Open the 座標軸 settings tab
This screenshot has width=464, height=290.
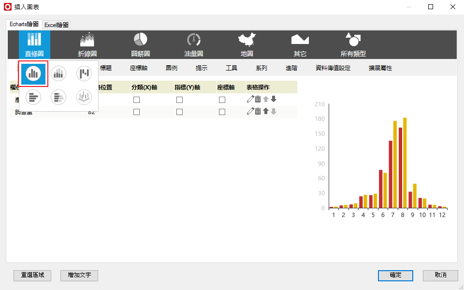[139, 68]
